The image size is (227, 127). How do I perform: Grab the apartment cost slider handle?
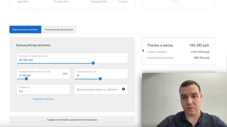(93, 63)
